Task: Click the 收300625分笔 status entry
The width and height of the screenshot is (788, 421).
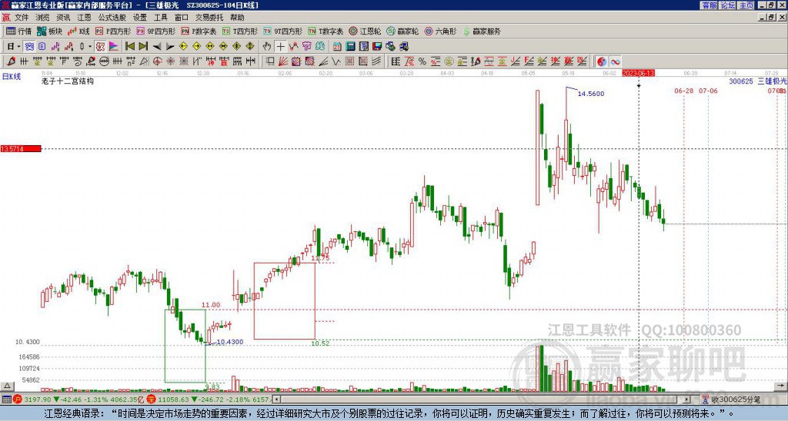Action: [x=736, y=399]
